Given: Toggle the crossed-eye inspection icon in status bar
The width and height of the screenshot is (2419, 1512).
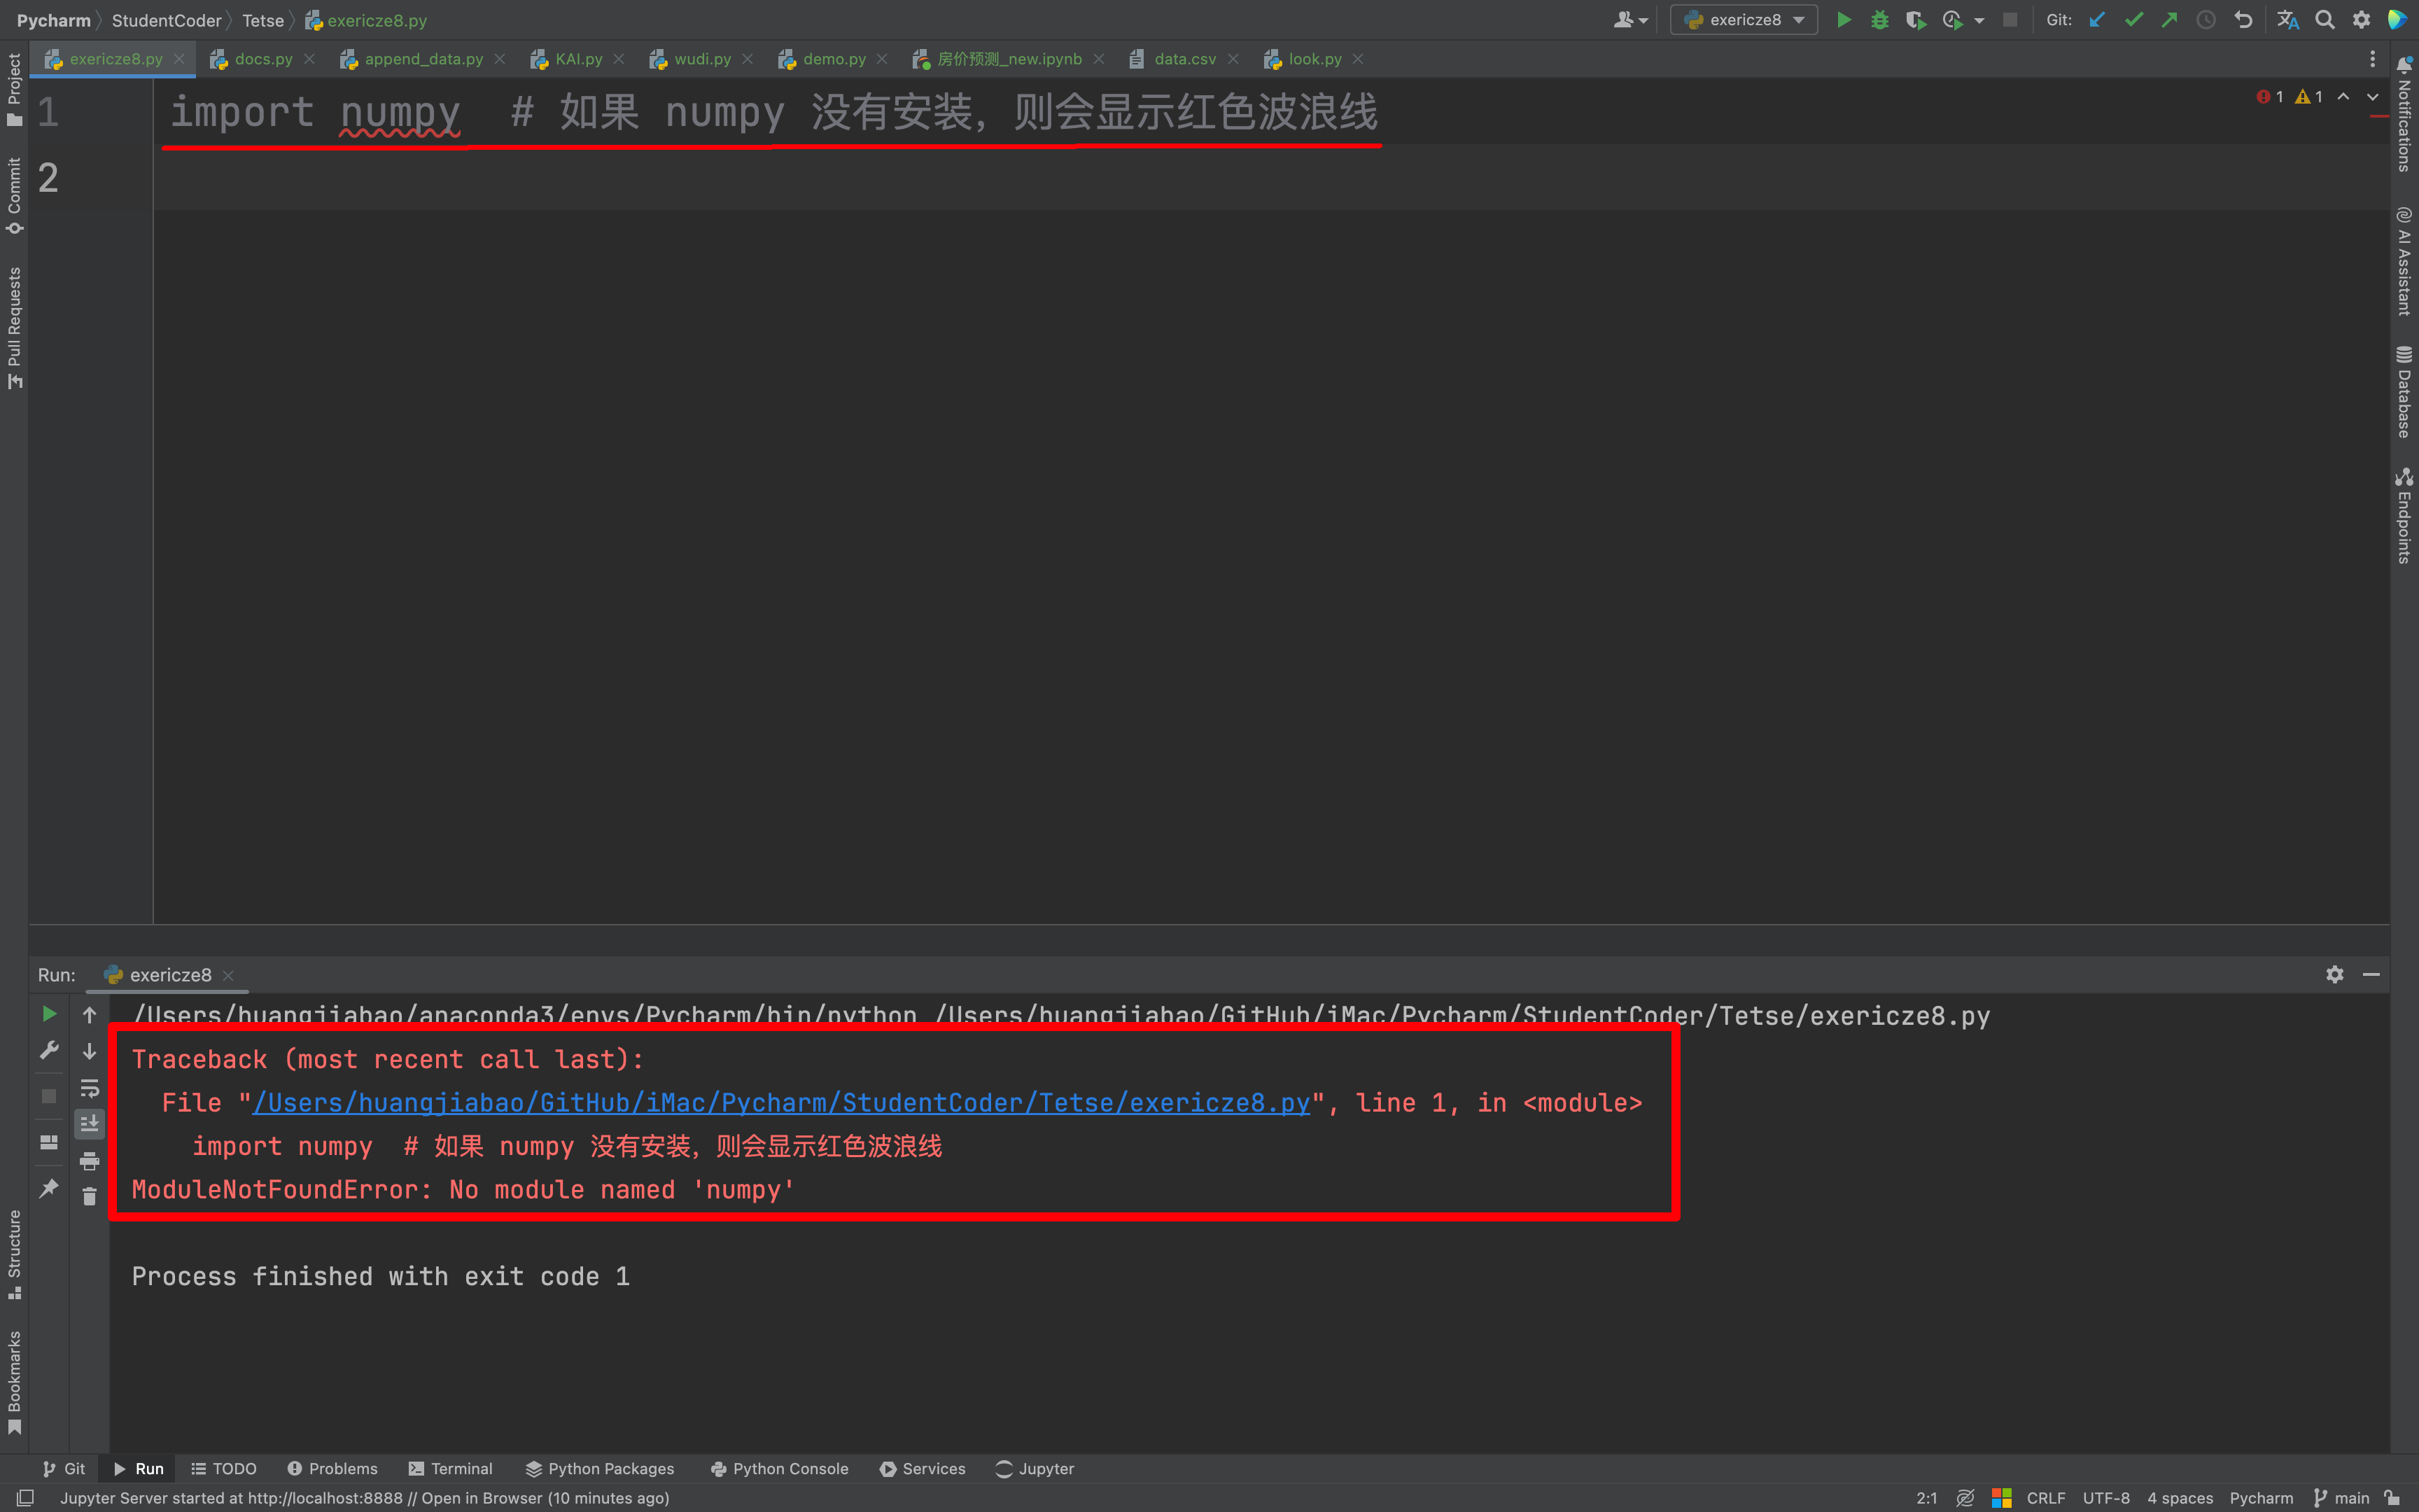Looking at the screenshot, I should click(1965, 1498).
